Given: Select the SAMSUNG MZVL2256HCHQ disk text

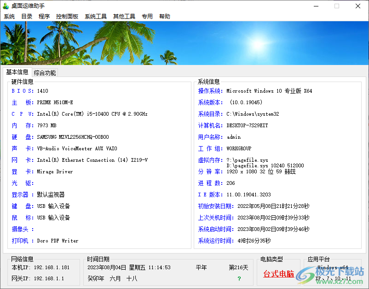Looking at the screenshot, I should [73, 137].
